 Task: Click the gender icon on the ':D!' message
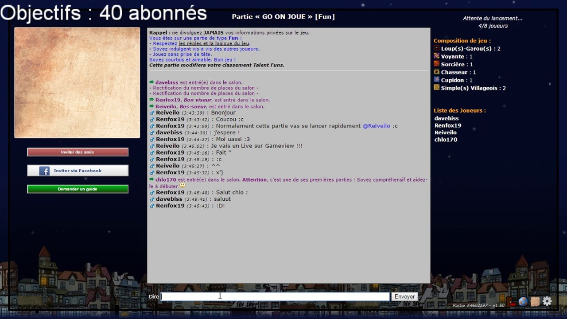152,206
